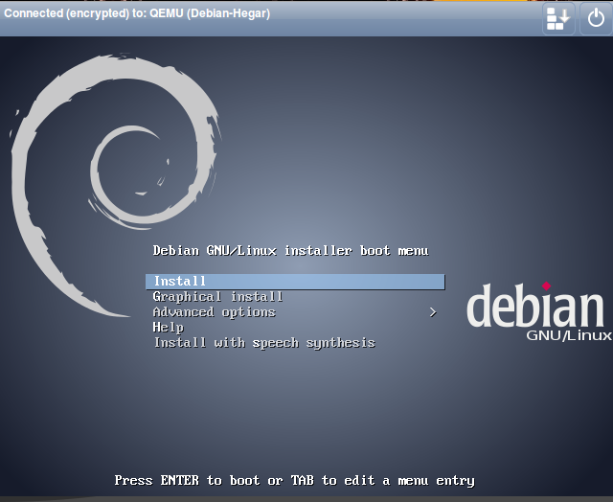This screenshot has height=502, width=613.
Task: Click the connection status title text
Action: pyautogui.click(x=137, y=13)
